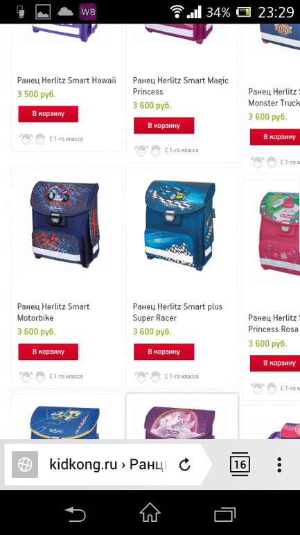Open the Ранец Herlitz Smart Motorbike title link
300x535 pixels.
[x=53, y=312]
